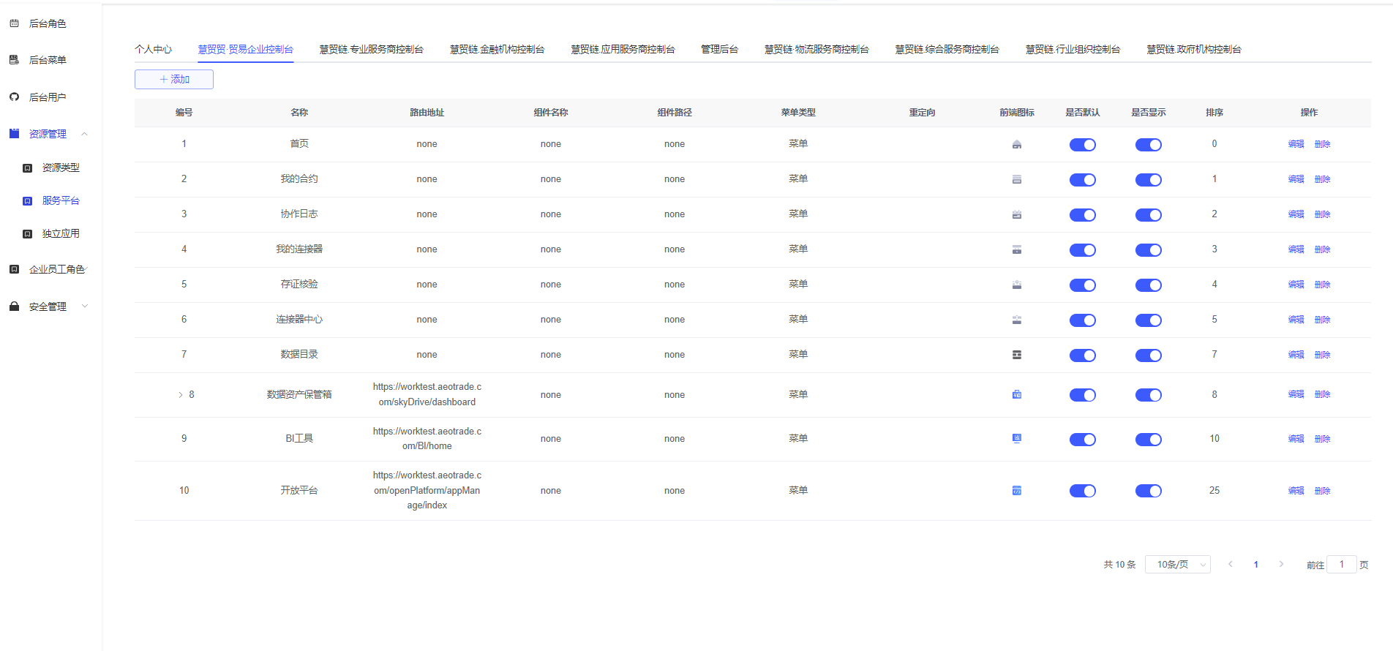Edit the 数据目录 row
Screen dimensions: 1393x651
[1296, 355]
